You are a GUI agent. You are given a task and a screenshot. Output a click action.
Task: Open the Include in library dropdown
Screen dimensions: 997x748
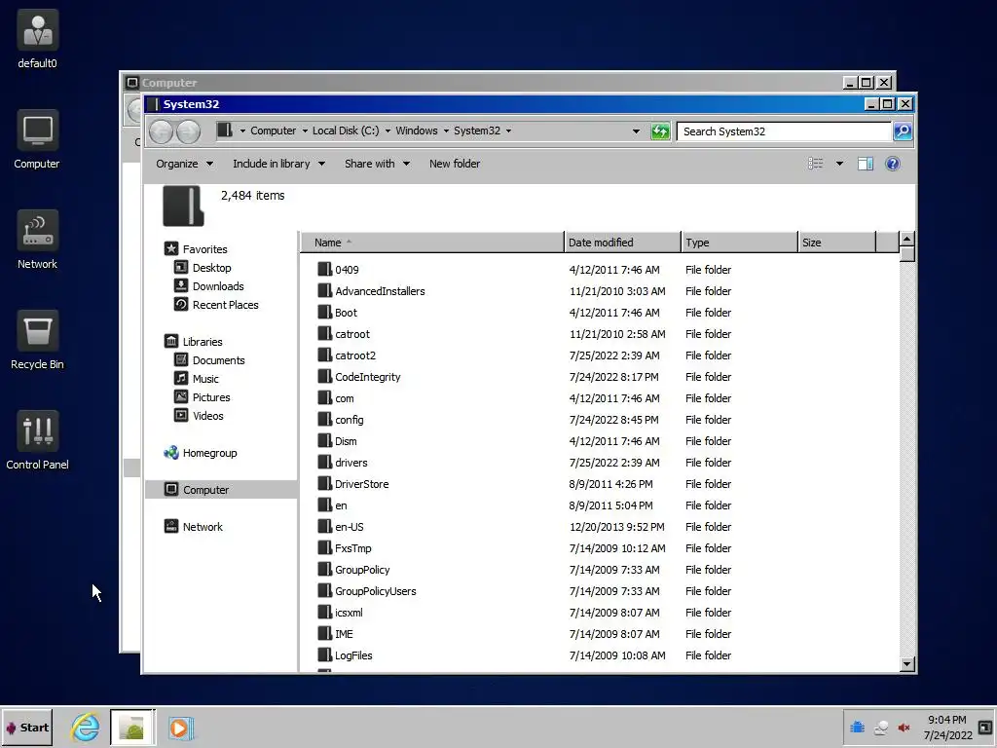pyautogui.click(x=279, y=164)
